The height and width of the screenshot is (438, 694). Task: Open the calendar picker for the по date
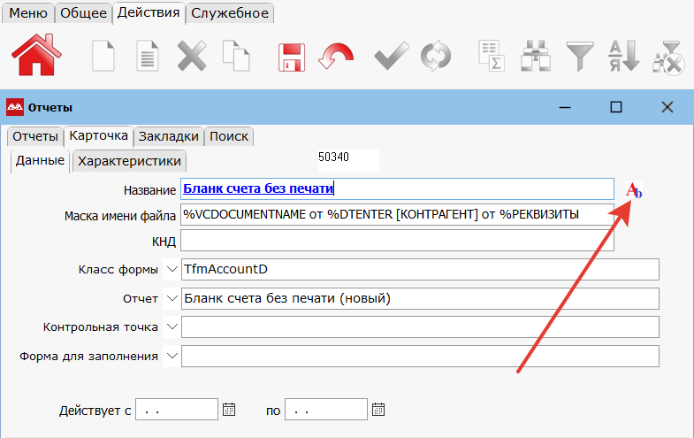click(379, 410)
